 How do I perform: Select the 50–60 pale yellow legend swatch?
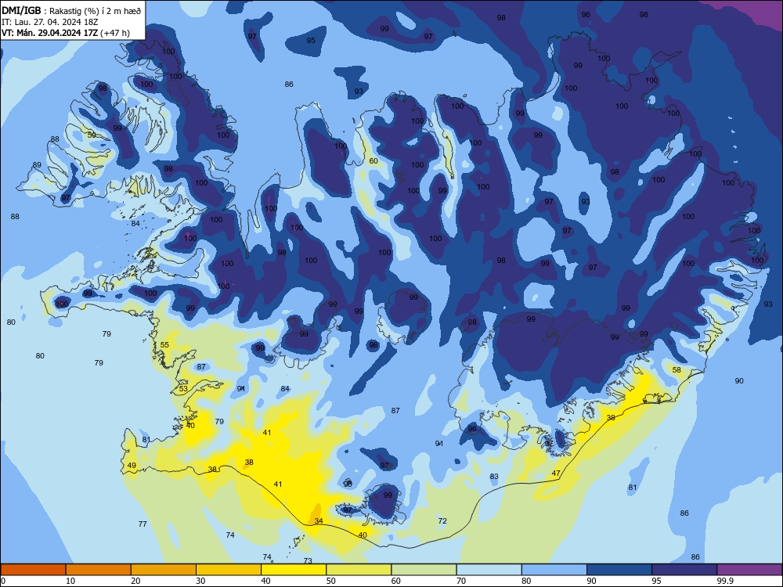pyautogui.click(x=359, y=570)
